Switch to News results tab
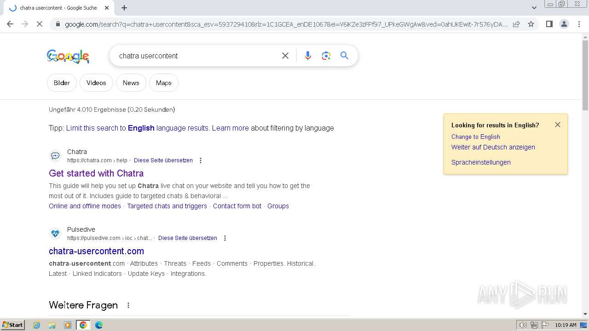 (131, 83)
